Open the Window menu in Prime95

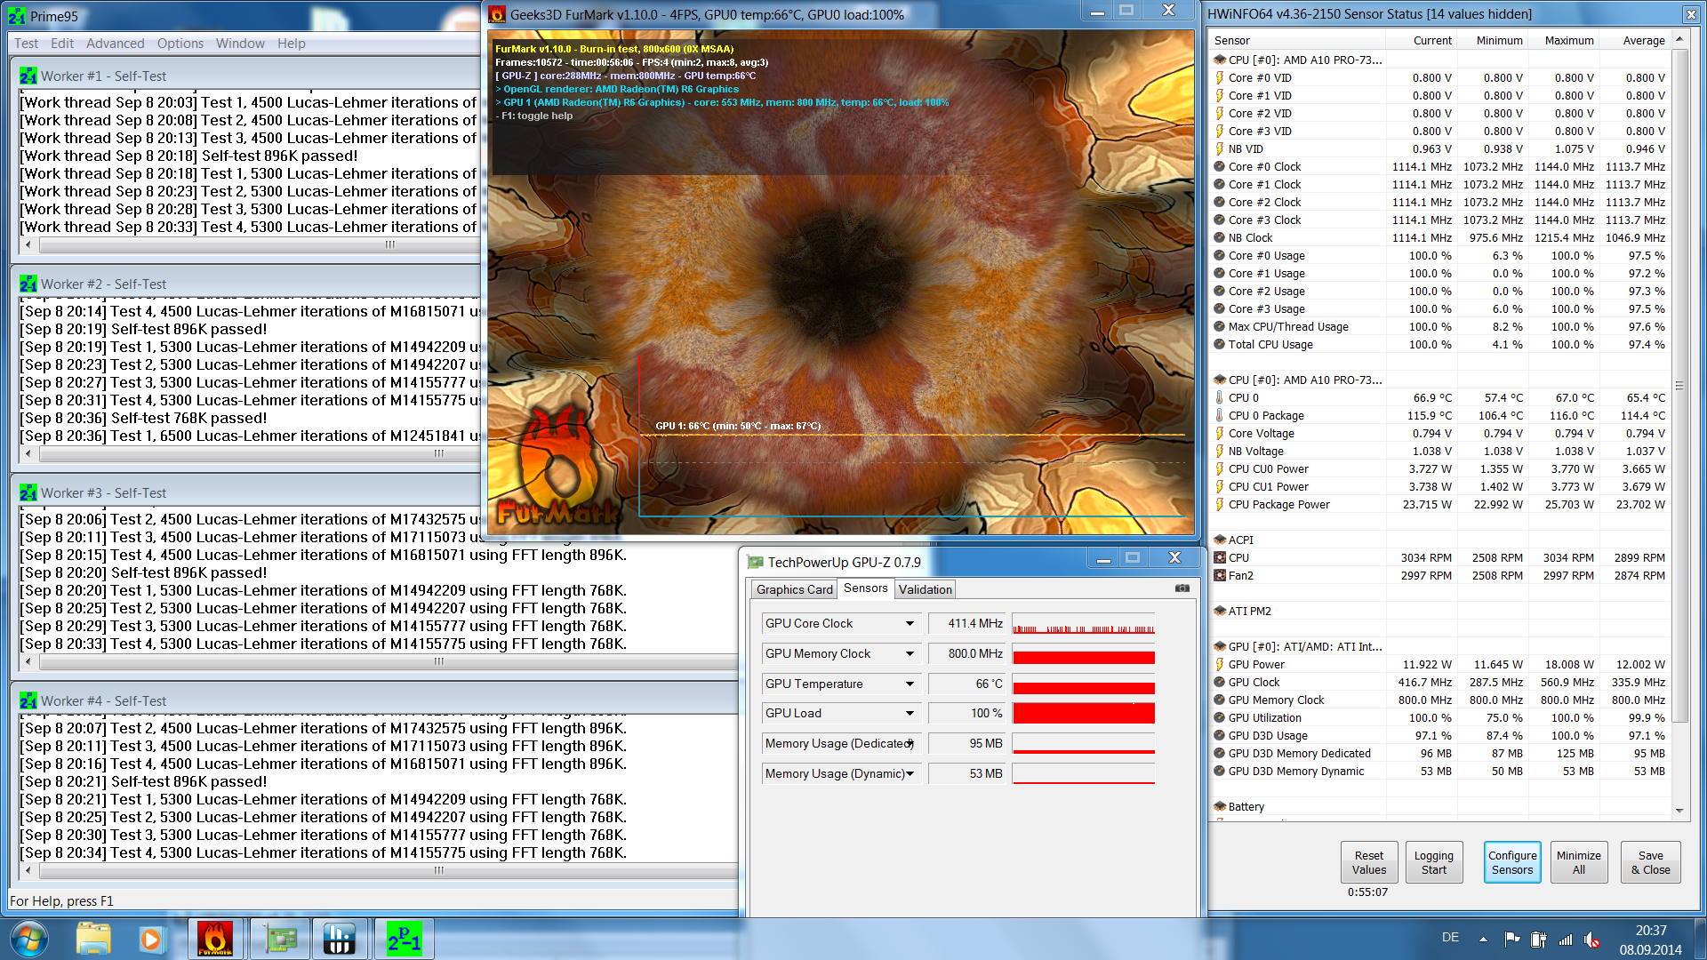240,44
